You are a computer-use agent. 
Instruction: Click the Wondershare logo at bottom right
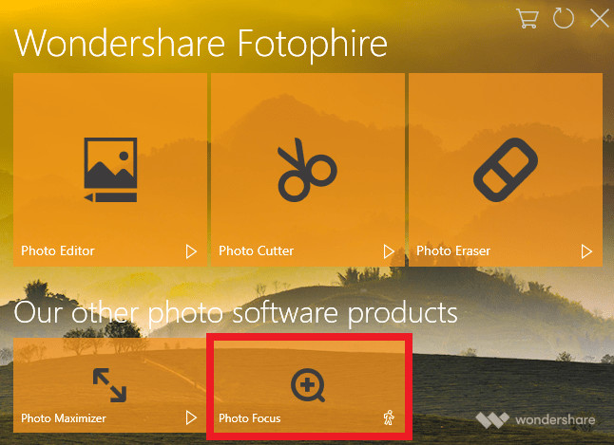(535, 420)
